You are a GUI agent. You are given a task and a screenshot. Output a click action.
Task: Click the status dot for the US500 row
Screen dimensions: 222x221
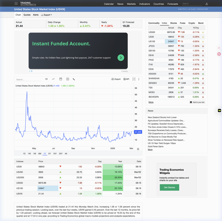pyautogui.click(x=203, y=32)
